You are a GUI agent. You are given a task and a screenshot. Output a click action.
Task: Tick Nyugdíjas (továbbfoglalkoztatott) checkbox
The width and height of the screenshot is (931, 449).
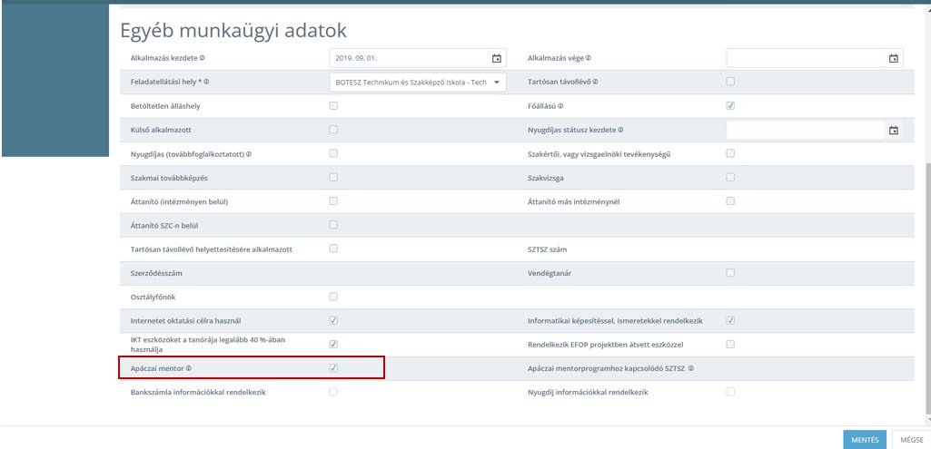[x=333, y=153]
